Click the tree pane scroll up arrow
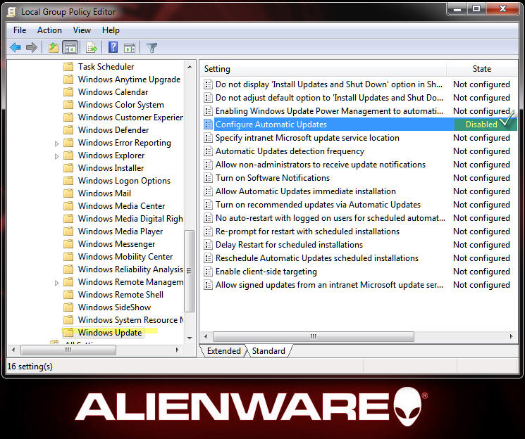The image size is (525, 439). [x=190, y=67]
